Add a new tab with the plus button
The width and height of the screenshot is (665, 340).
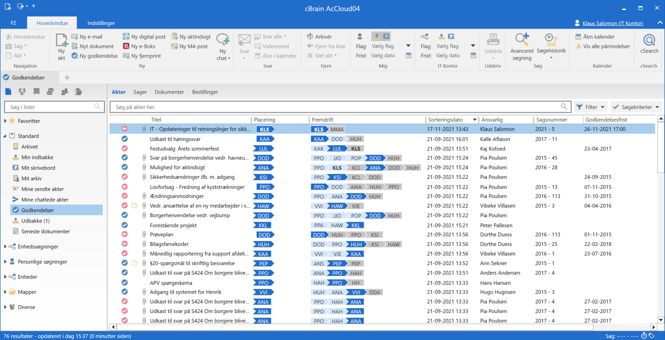pyautogui.click(x=67, y=78)
